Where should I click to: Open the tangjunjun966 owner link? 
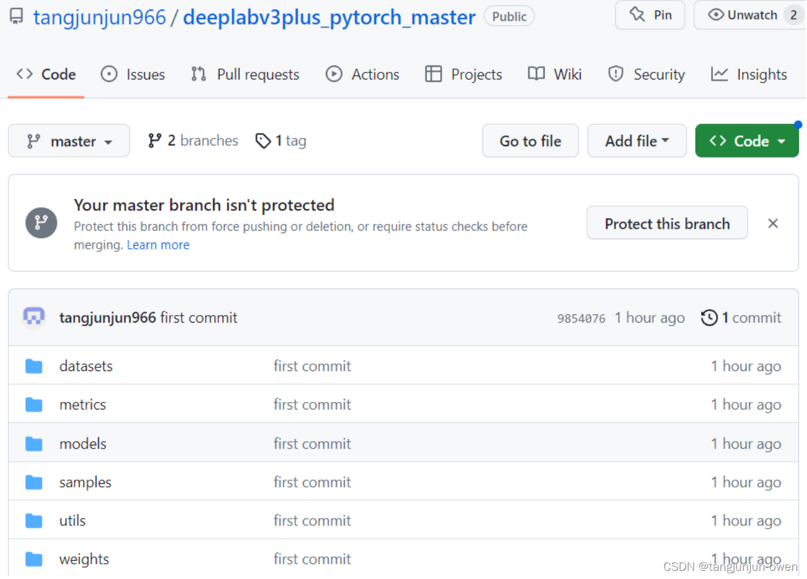pos(100,17)
